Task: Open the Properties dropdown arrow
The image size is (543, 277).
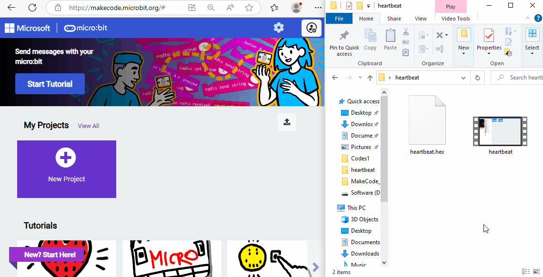Action: tap(489, 54)
